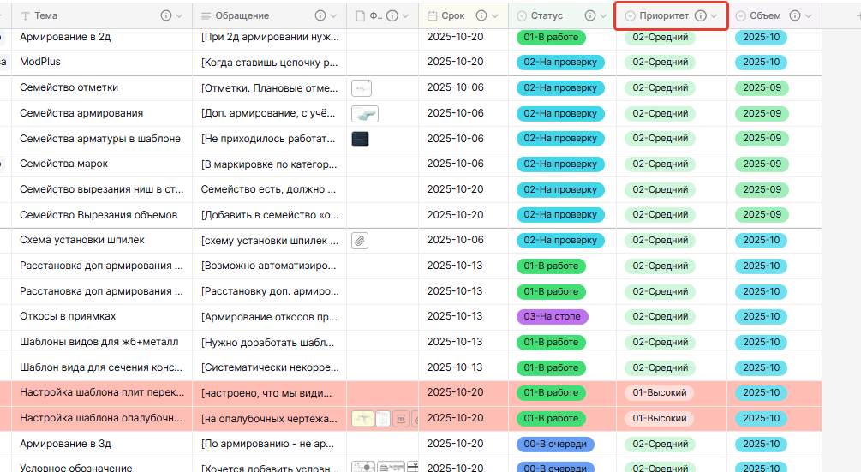
Task: Click info icon in Тема column header
Action: point(165,15)
